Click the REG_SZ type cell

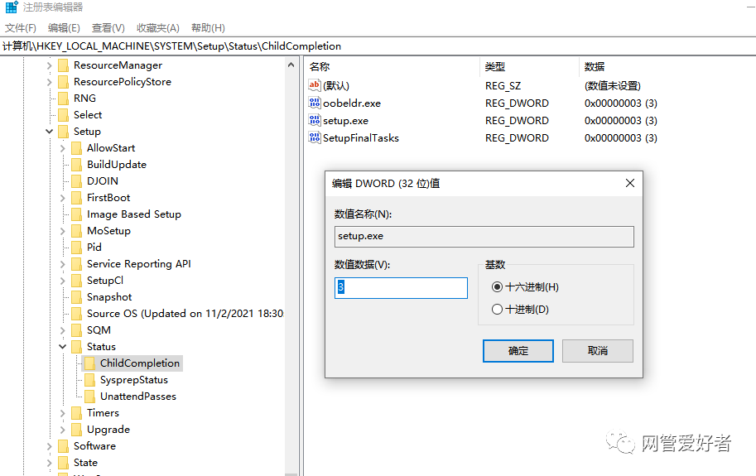(x=503, y=86)
